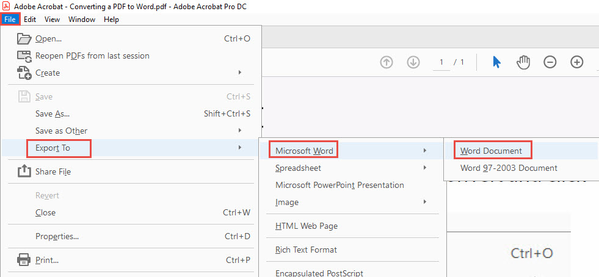Image resolution: width=599 pixels, height=277 pixels.
Task: Click Properties... in File menu
Action: pyautogui.click(x=57, y=237)
